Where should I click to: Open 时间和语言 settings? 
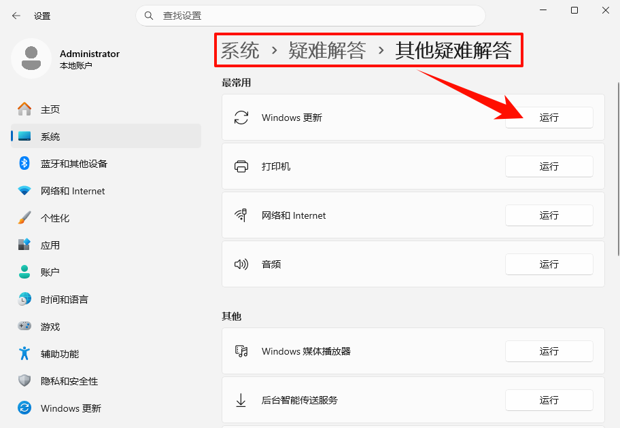tap(106, 299)
